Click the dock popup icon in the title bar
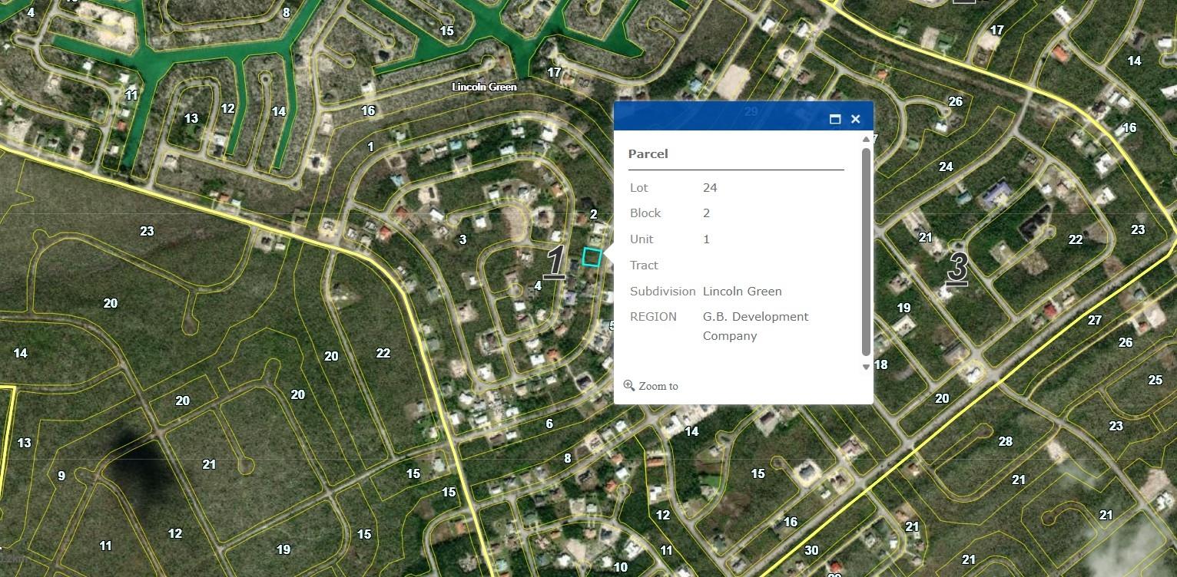This screenshot has height=577, width=1177. coord(837,119)
